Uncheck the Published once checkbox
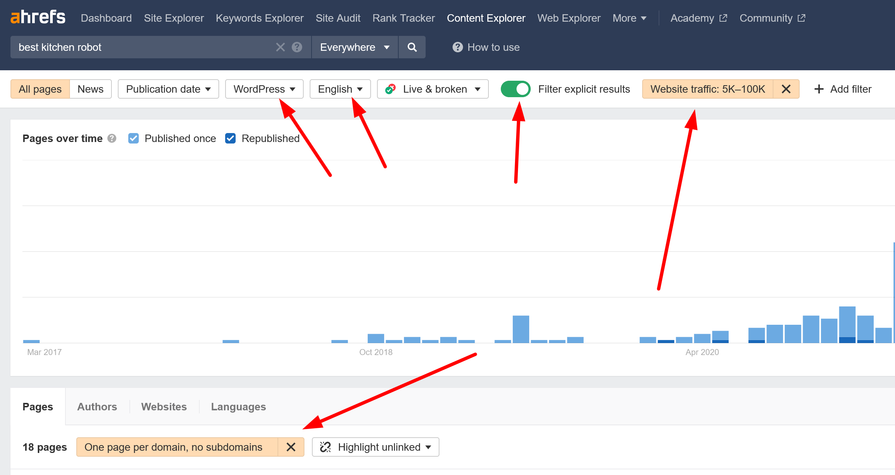 coord(134,138)
